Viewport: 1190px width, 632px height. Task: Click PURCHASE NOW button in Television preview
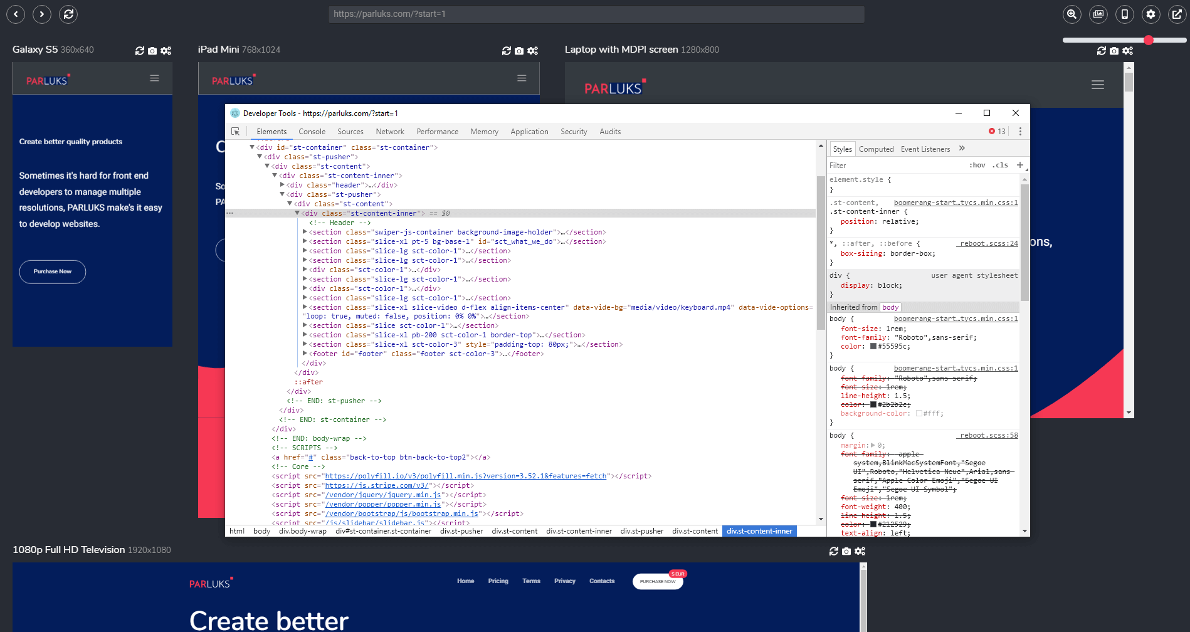pos(658,581)
